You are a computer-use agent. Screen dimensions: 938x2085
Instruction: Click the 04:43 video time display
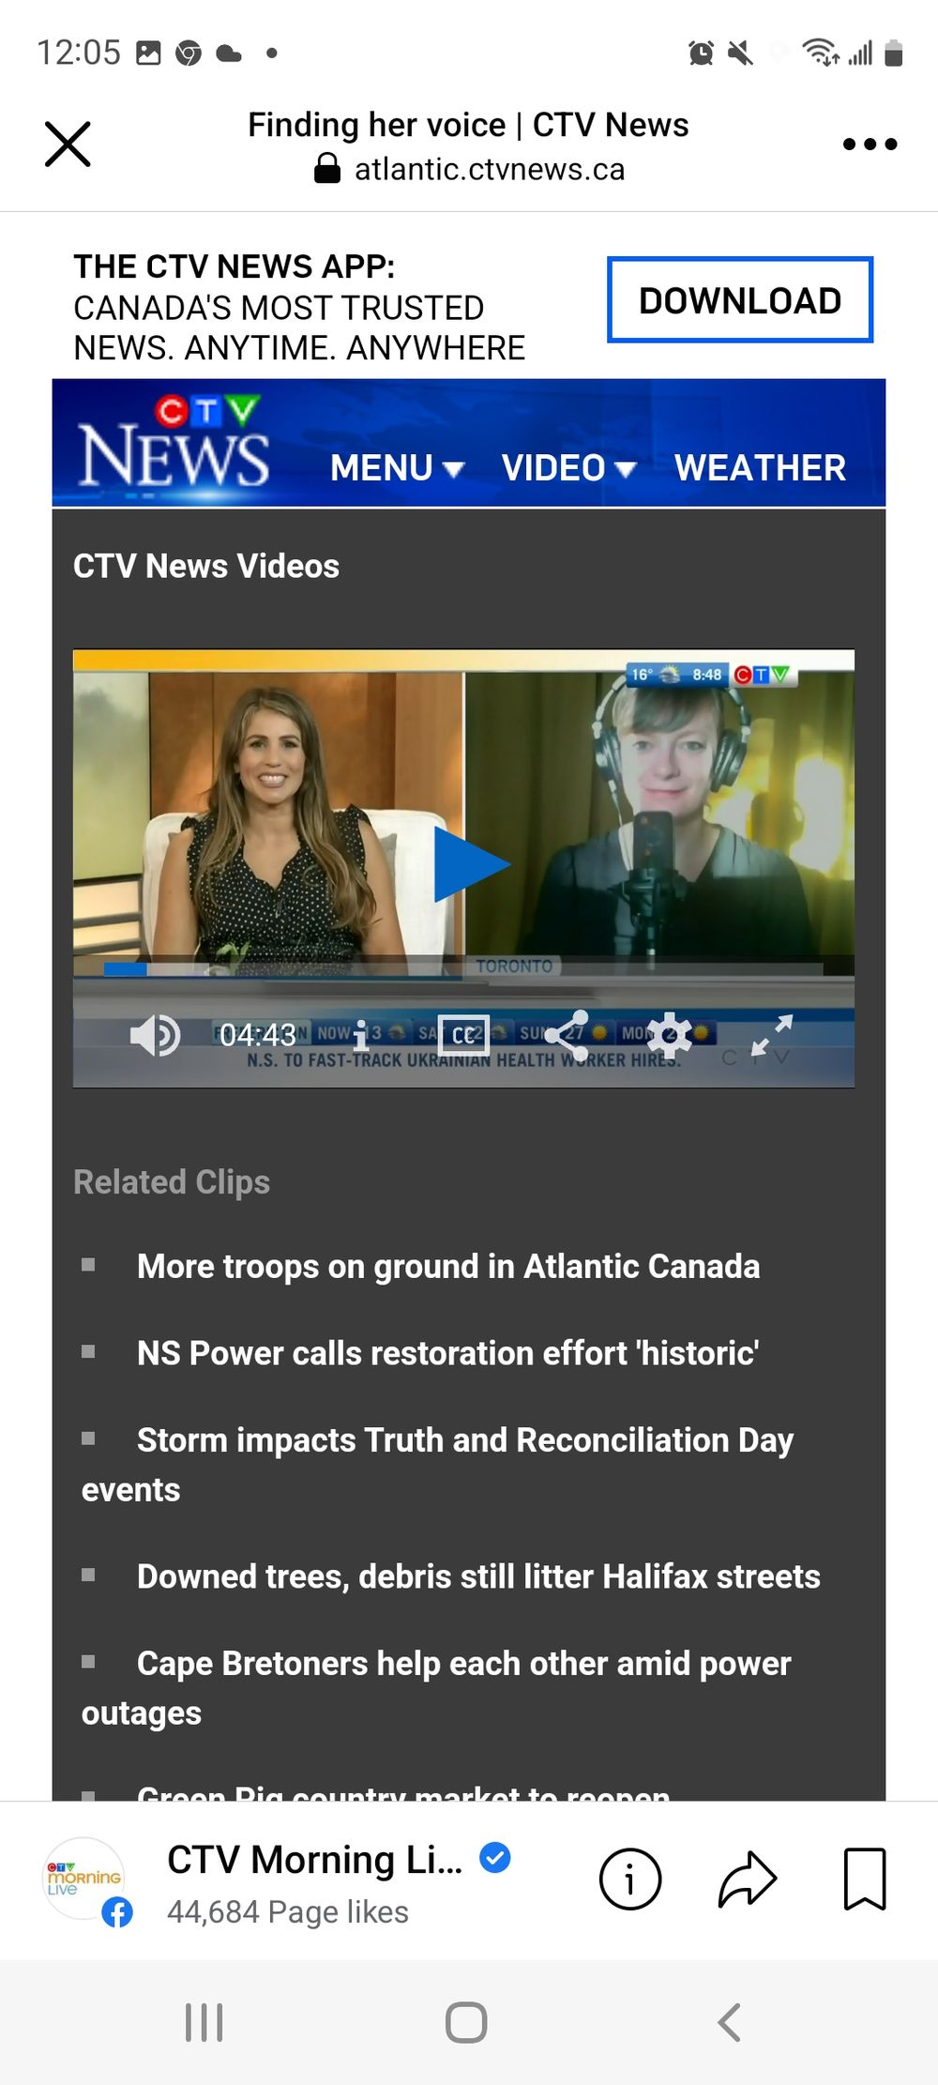(x=257, y=1035)
